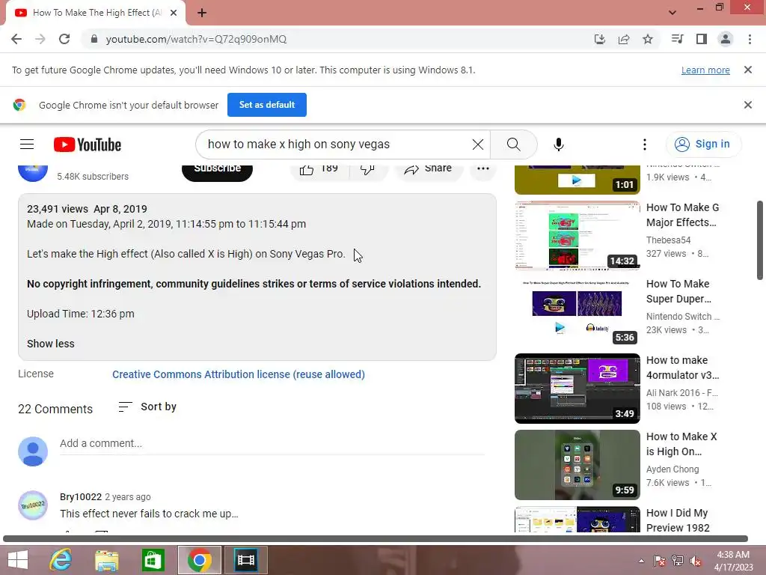Open network icon in system tray
The height and width of the screenshot is (575, 766).
coord(678,561)
